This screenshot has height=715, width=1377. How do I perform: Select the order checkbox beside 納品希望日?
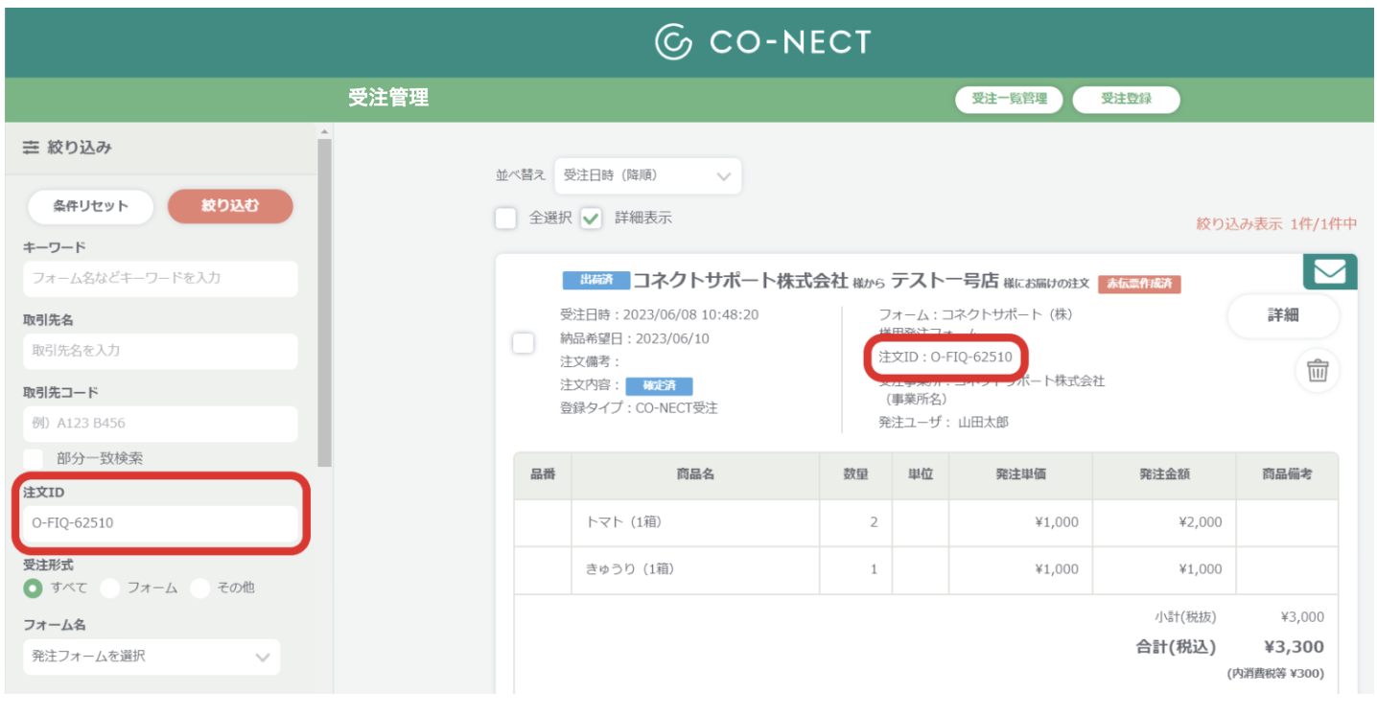pyautogui.click(x=523, y=343)
